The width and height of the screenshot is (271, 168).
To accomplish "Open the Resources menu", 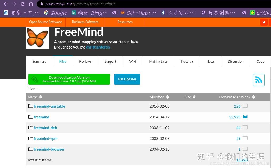I will pyautogui.click(x=125, y=22).
